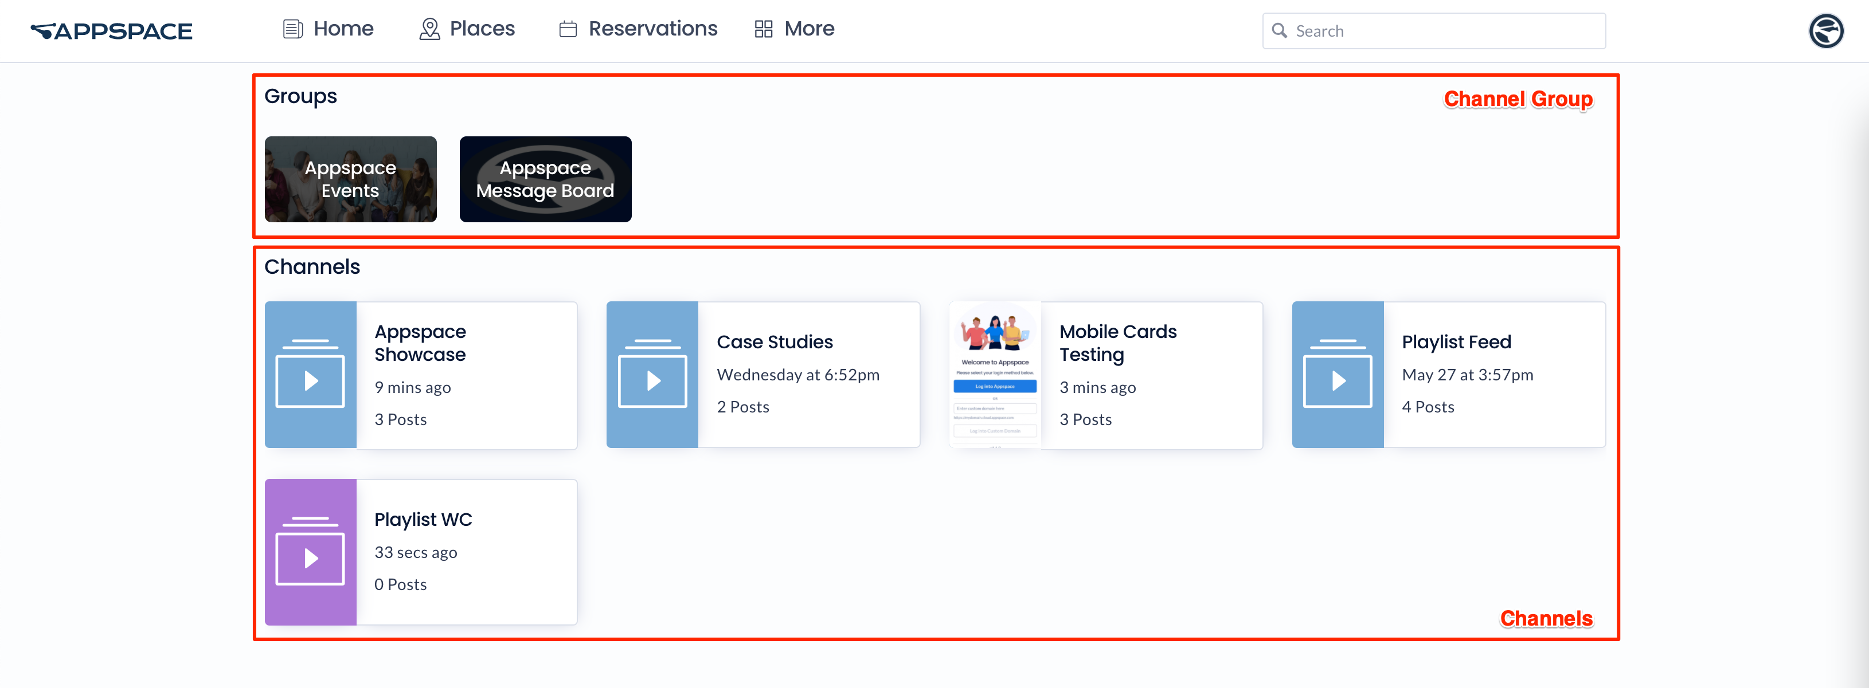Image resolution: width=1869 pixels, height=688 pixels.
Task: Click Case Studies playlist icon
Action: [652, 374]
